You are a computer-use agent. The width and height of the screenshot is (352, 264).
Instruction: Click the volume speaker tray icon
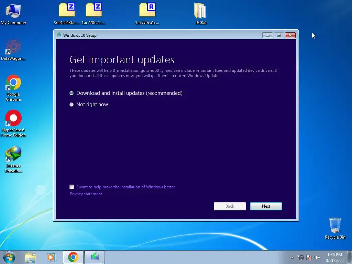coord(317,257)
